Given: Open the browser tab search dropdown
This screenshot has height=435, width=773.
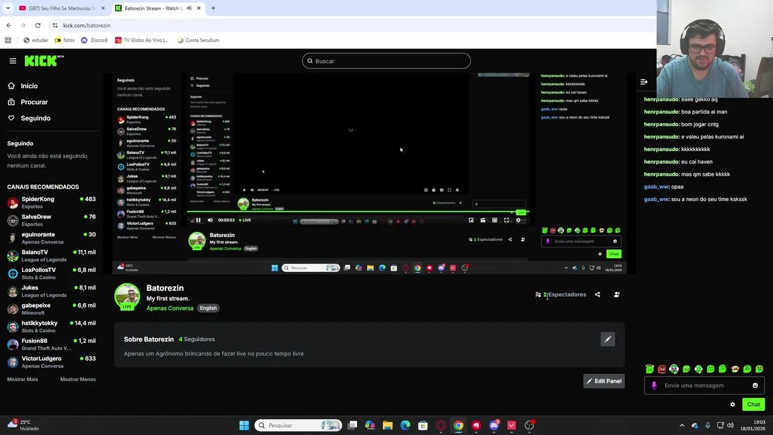Looking at the screenshot, I should coord(7,8).
